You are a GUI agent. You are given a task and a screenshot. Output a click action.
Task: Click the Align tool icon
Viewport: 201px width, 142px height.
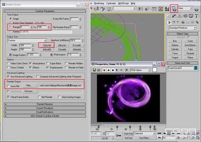point(147,9)
